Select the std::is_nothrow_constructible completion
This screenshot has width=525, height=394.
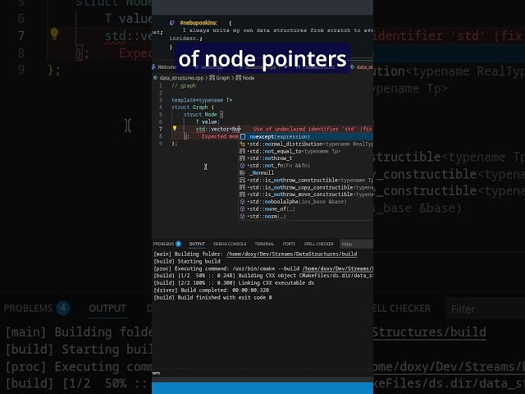[x=306, y=181]
